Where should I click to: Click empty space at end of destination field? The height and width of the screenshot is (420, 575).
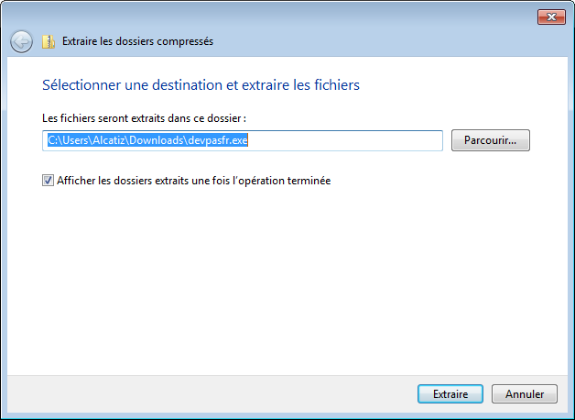(x=366, y=140)
